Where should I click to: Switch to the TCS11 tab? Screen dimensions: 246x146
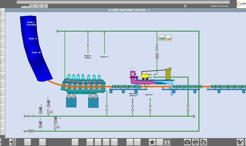tap(32, 5)
